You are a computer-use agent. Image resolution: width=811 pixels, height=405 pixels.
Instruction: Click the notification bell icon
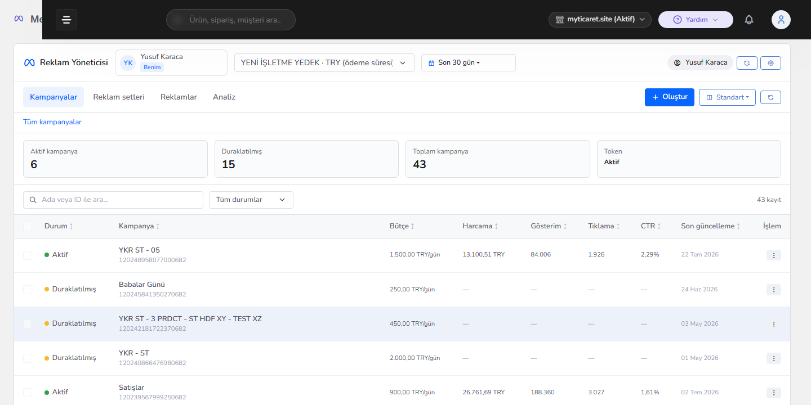[749, 20]
